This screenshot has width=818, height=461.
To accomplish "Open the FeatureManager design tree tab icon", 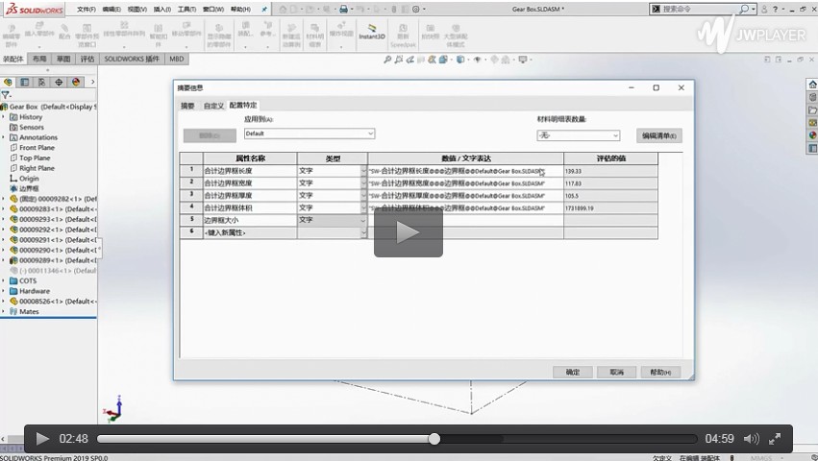I will (x=10, y=82).
